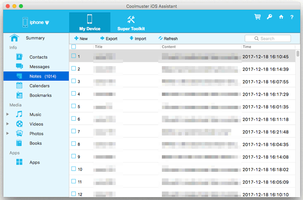Tick the select-all header checkbox
Image resolution: width=303 pixels, height=200 pixels.
(x=74, y=47)
